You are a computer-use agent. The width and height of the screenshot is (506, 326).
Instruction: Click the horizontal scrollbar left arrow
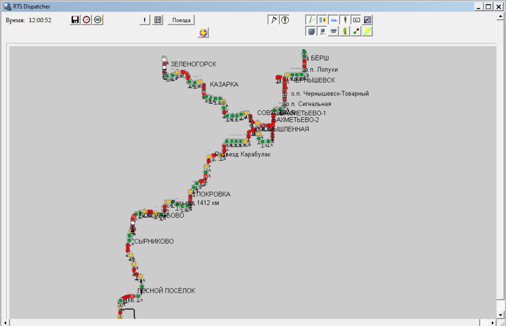point(5,322)
